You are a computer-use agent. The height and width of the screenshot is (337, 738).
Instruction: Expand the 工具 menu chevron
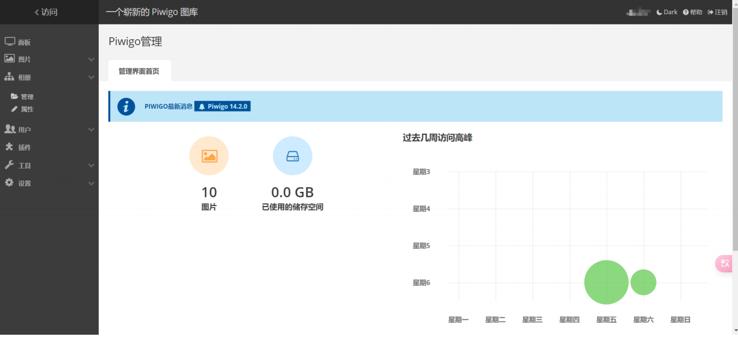(x=91, y=166)
